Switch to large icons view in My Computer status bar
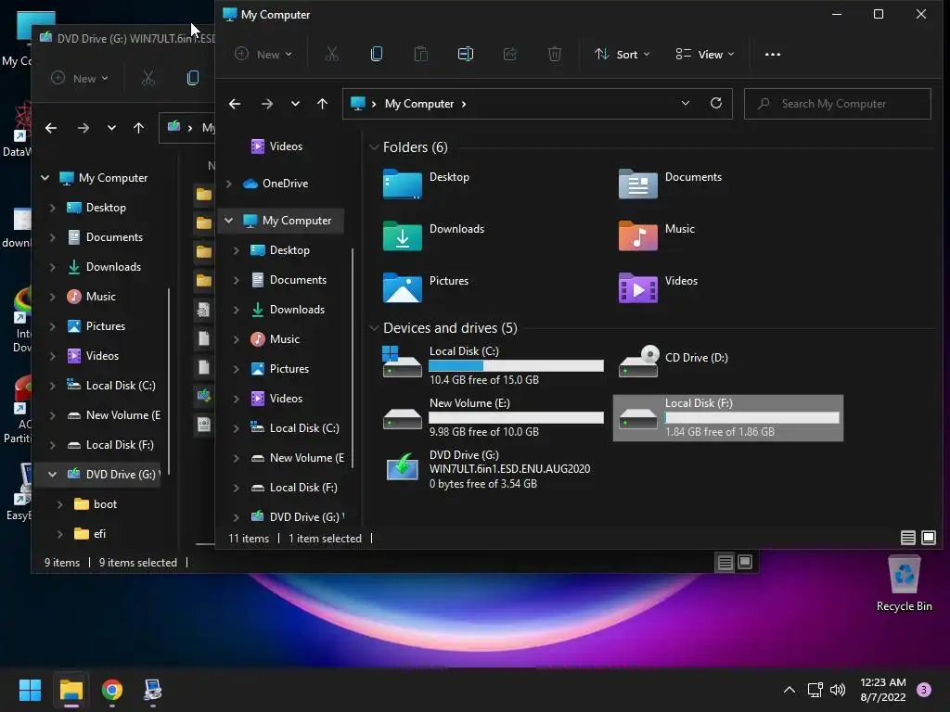Viewport: 950px width, 712px height. [x=928, y=538]
